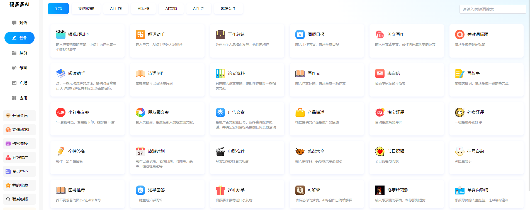Open the 分销推广 button

(x=20, y=157)
